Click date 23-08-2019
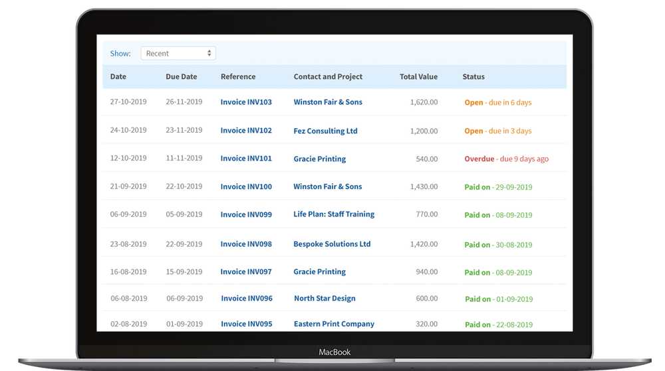The width and height of the screenshot is (665, 371). [x=128, y=244]
